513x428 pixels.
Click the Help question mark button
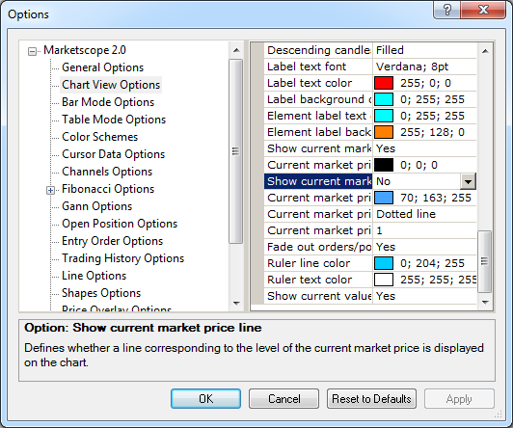click(446, 10)
